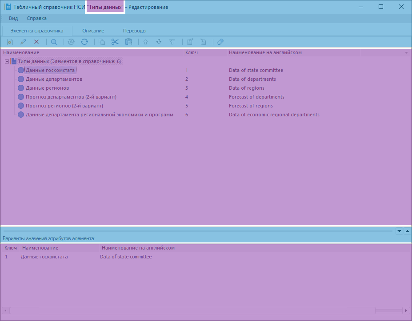This screenshot has height=321, width=412.
Task: Click the eraser icon in toolbar
Action: tap(220, 42)
